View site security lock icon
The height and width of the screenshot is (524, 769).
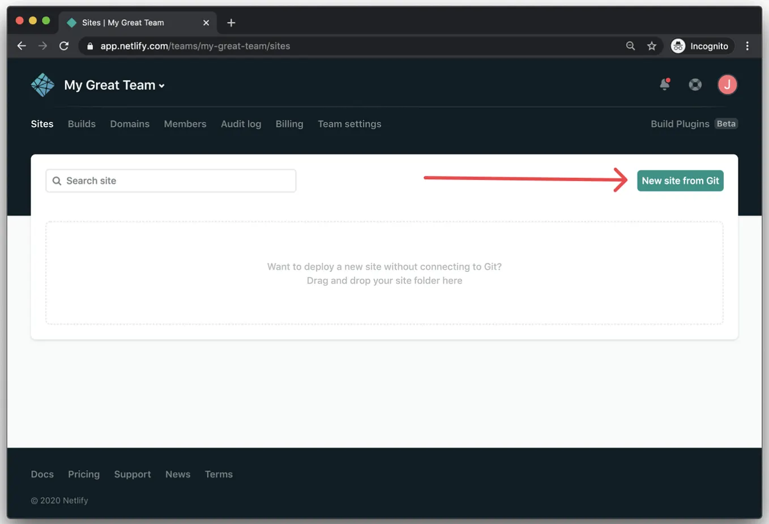pyautogui.click(x=90, y=46)
